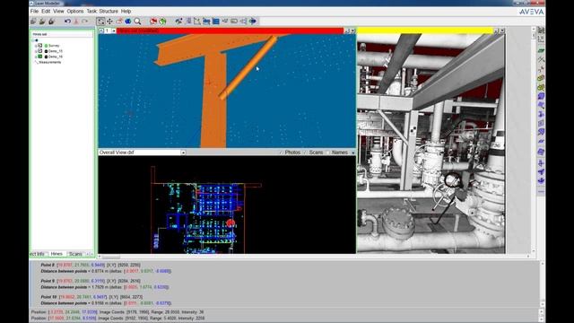
Task: Click the green circular view icon
Action: pyautogui.click(x=162, y=22)
